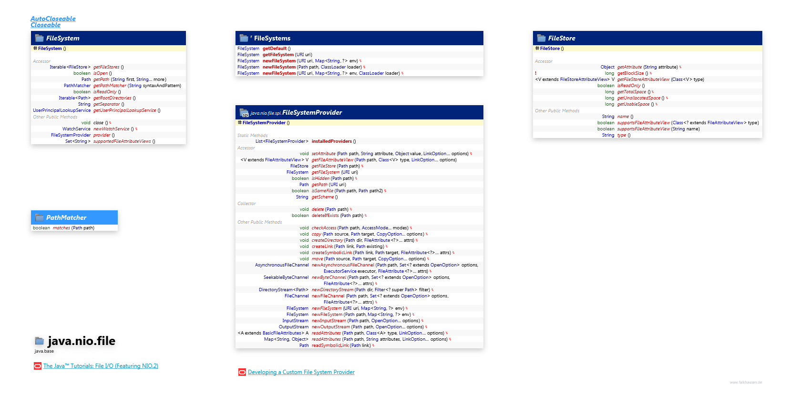The height and width of the screenshot is (404, 789).
Task: Click the getFileStores method in FileSystem
Action: [x=106, y=67]
